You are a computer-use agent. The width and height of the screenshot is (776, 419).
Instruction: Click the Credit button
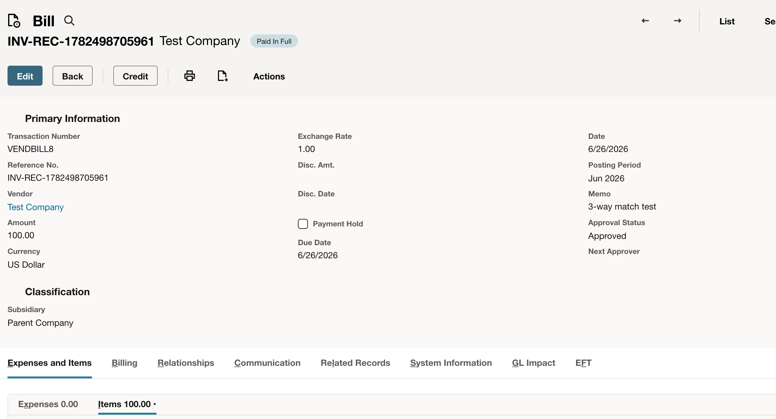[135, 76]
